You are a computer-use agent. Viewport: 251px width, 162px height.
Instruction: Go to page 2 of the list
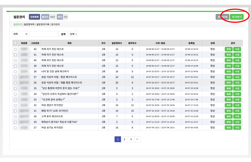[x=124, y=139]
